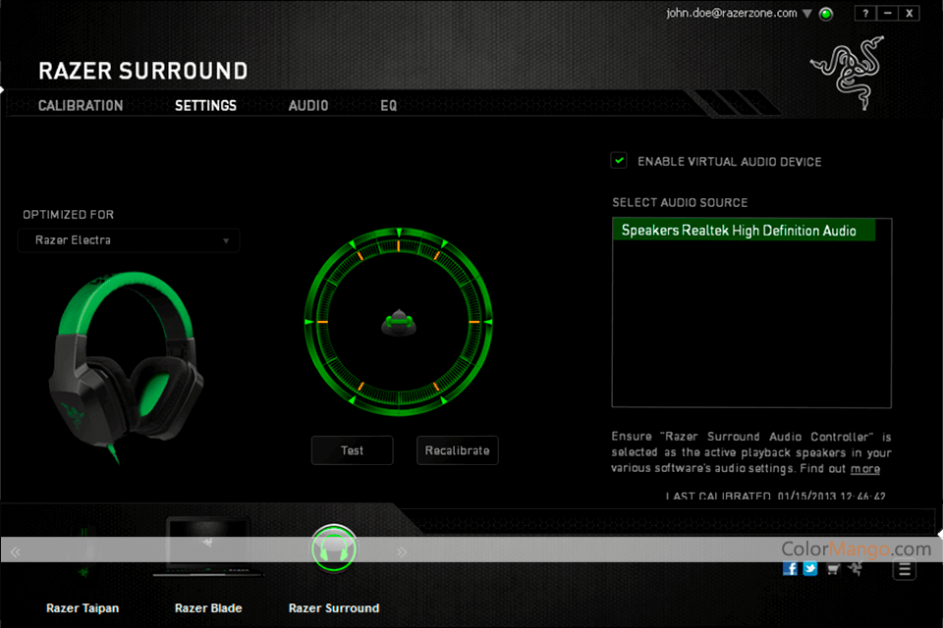Click the Recalibrate button
The height and width of the screenshot is (628, 943).
(458, 450)
